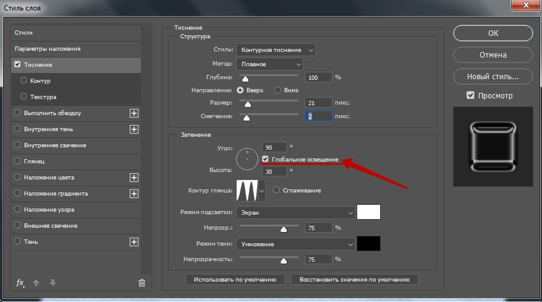Click Новый стиль... button
The height and width of the screenshot is (302, 542).
pos(493,77)
